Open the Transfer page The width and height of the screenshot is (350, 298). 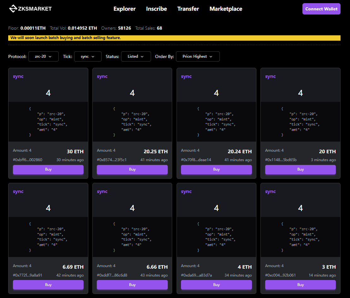(188, 9)
